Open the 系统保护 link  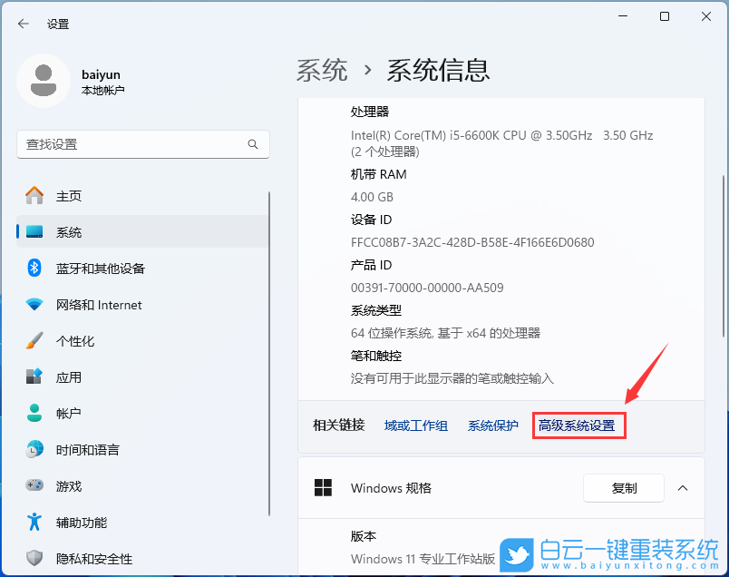pos(492,425)
